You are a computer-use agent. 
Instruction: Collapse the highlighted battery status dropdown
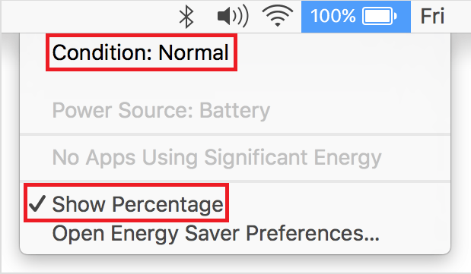click(356, 17)
